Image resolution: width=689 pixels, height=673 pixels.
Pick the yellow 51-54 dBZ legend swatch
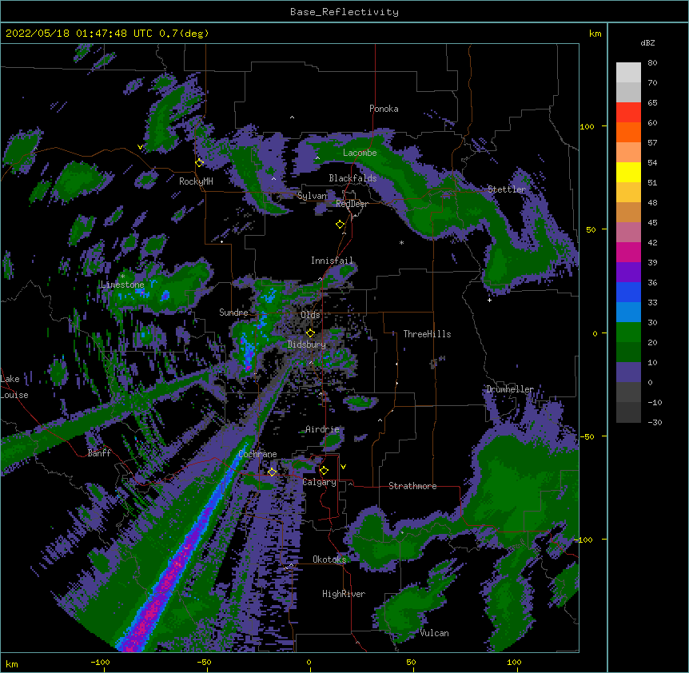point(628,172)
